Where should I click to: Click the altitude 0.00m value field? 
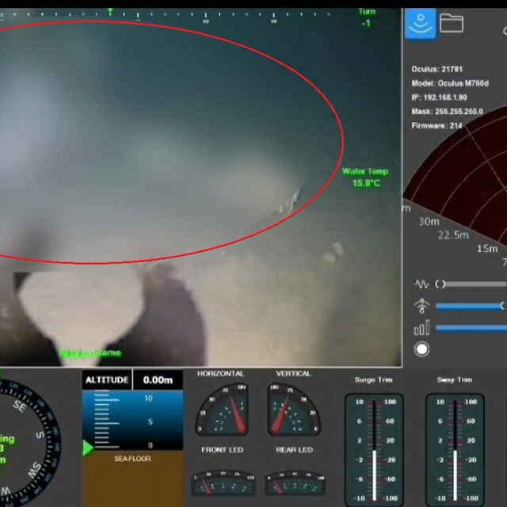click(x=158, y=380)
